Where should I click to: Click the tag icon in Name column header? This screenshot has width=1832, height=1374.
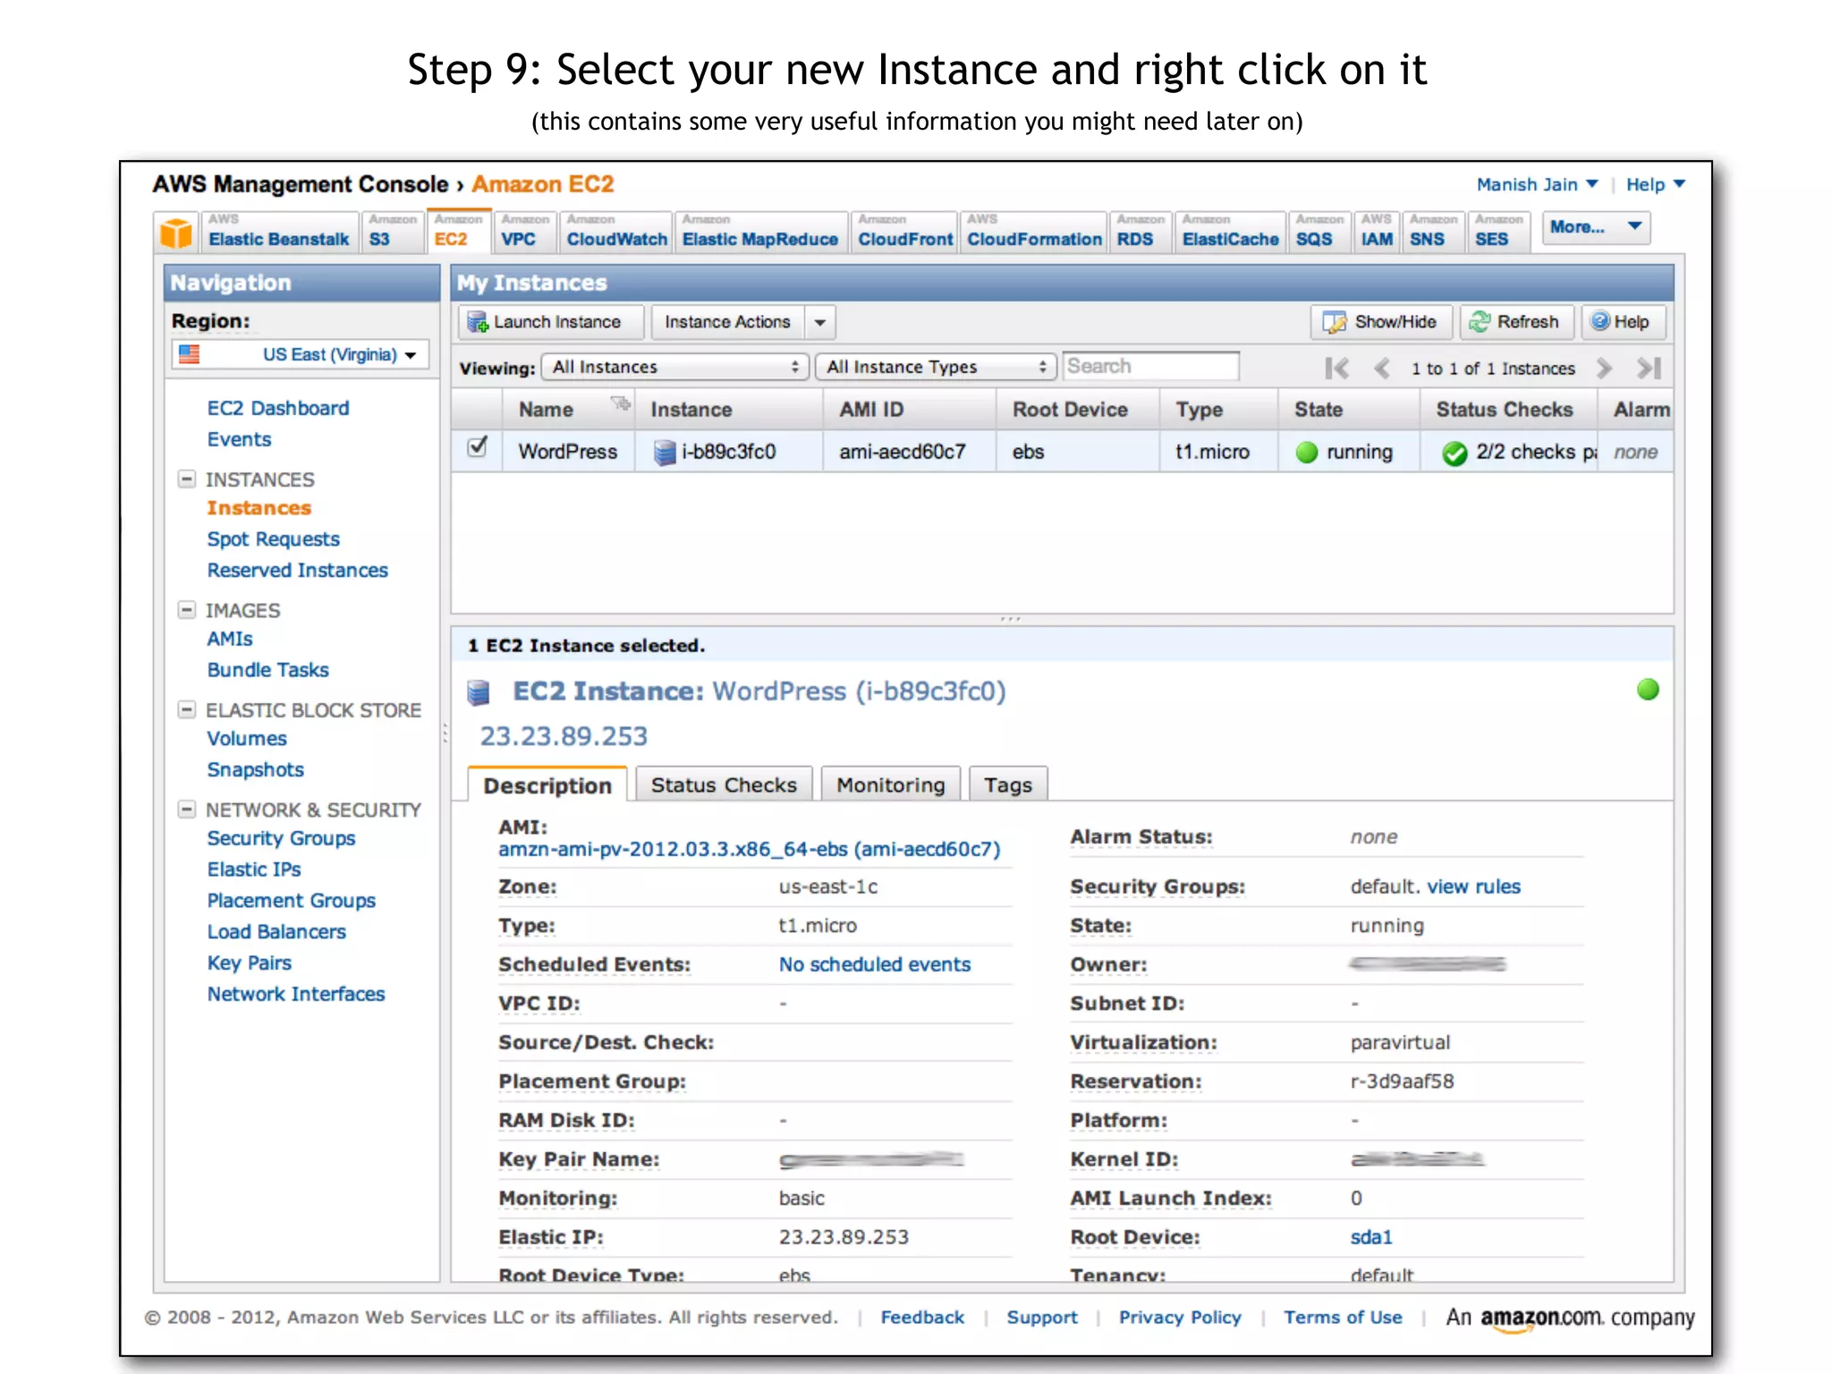(620, 403)
